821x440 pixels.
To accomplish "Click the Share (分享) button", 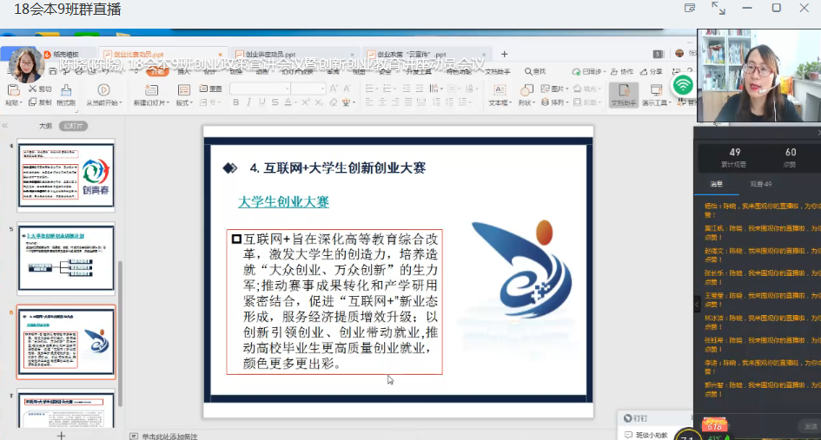I will pyautogui.click(x=652, y=71).
